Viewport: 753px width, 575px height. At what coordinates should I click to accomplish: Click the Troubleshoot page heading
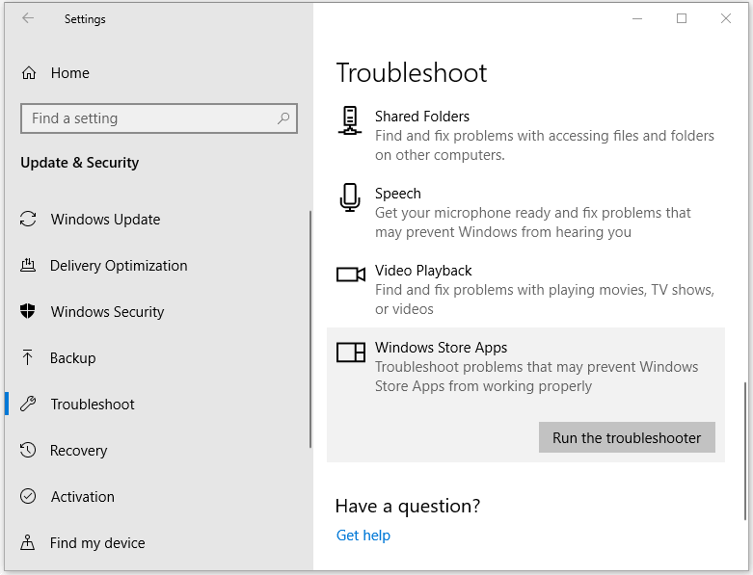412,73
